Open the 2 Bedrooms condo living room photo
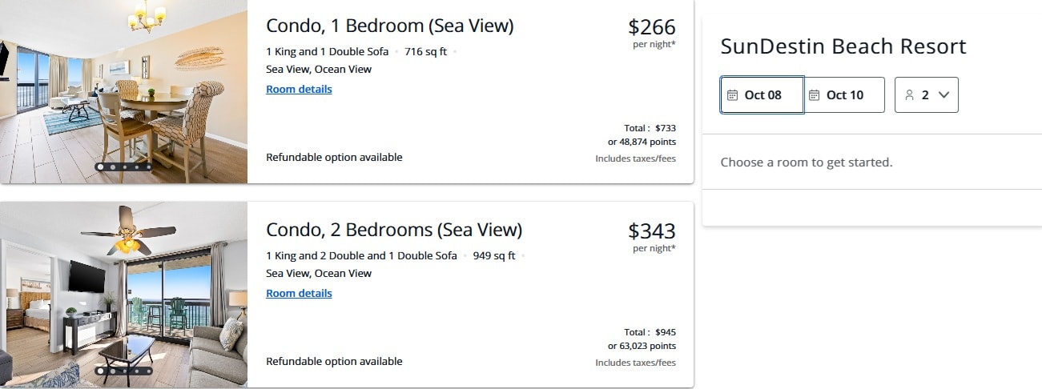Viewport: 1042px width, 389px height. [x=123, y=295]
